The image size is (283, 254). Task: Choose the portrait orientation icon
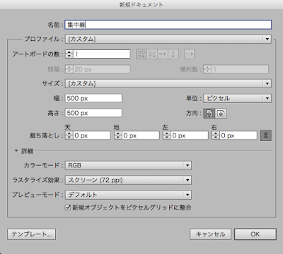click(x=209, y=114)
